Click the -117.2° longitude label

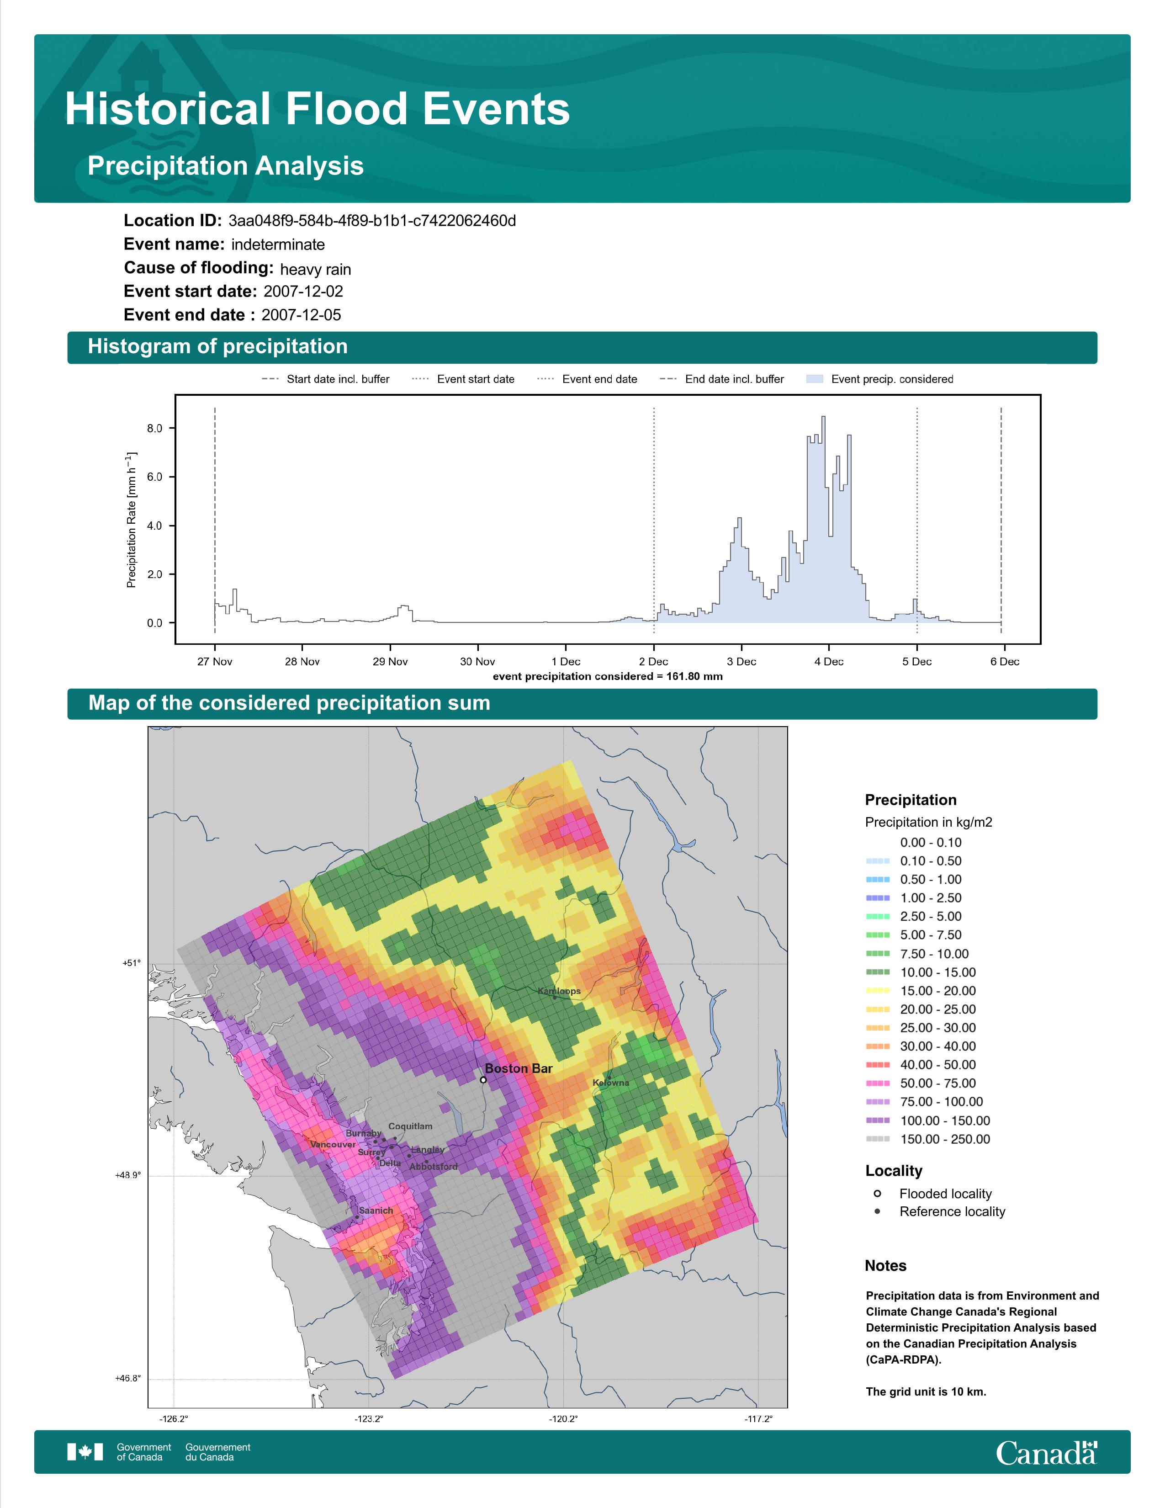pos(758,1419)
